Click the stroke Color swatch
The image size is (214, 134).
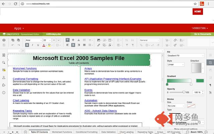191,106
